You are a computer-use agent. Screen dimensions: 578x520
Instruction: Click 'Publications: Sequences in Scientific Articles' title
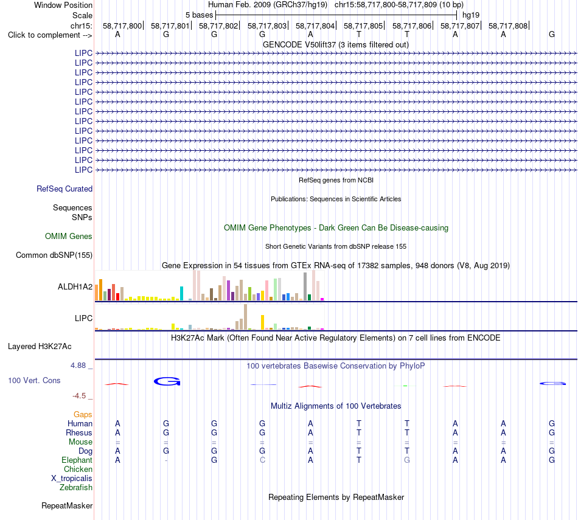tap(336, 199)
